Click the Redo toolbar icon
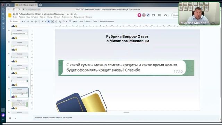Viewport: 222px width, 125px height. 32,22
